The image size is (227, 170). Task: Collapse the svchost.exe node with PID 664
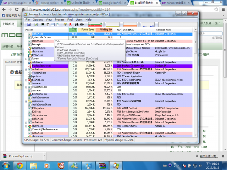pyautogui.click(x=26, y=123)
